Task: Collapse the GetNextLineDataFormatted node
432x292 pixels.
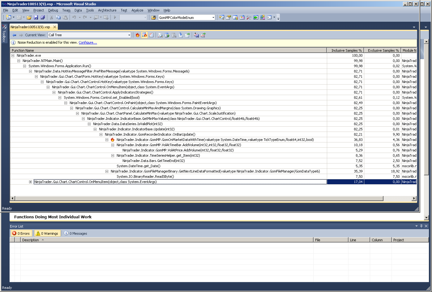Action: point(107,172)
